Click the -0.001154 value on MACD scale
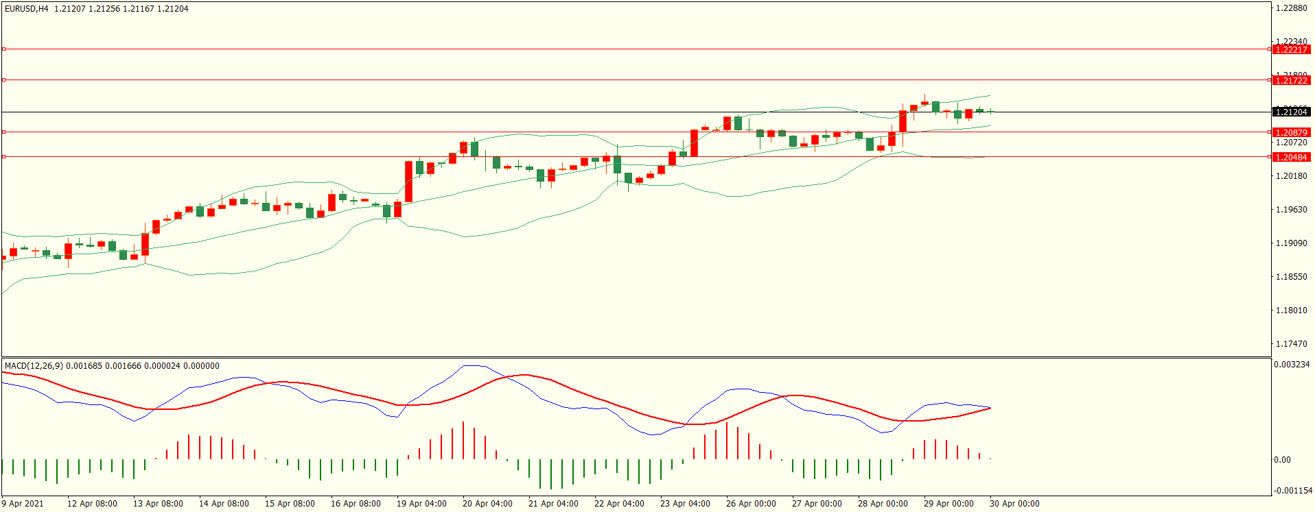This screenshot has width=1315, height=512. click(1293, 491)
